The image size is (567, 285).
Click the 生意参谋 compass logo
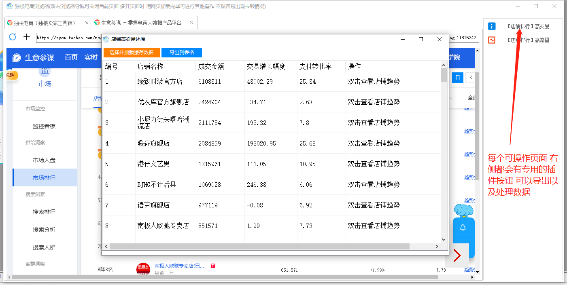pos(17,57)
